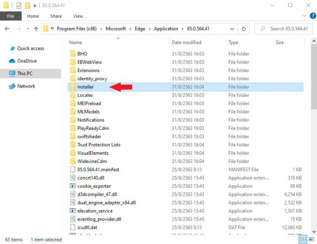Refresh the folder view
This screenshot has height=244, width=317.
point(244,29)
